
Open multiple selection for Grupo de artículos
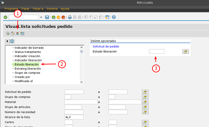click(x=145, y=107)
